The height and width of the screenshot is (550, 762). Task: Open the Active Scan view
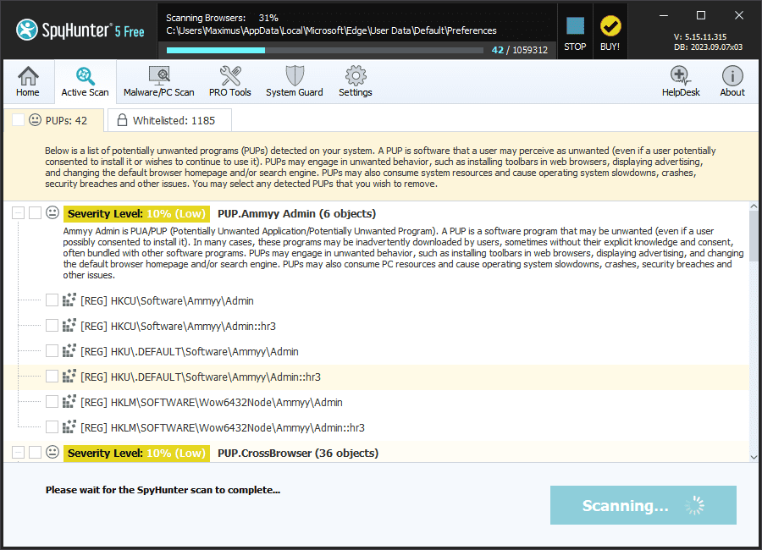pyautogui.click(x=85, y=81)
